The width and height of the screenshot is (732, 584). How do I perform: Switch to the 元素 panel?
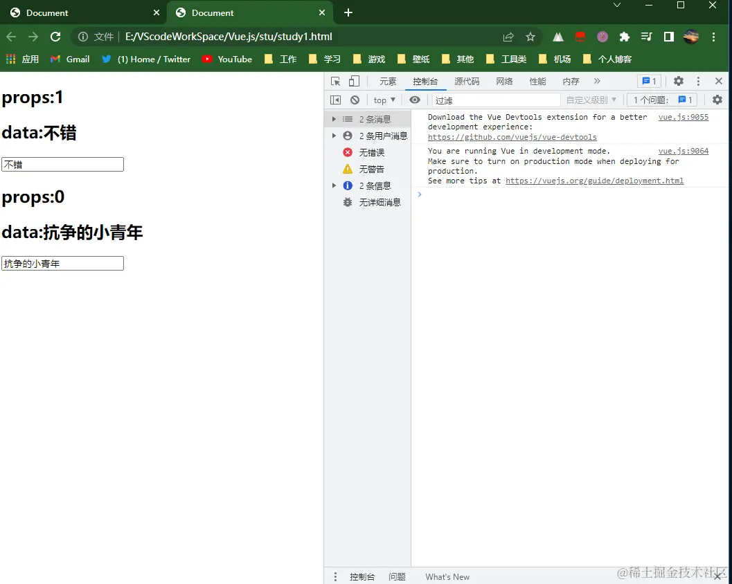point(387,81)
